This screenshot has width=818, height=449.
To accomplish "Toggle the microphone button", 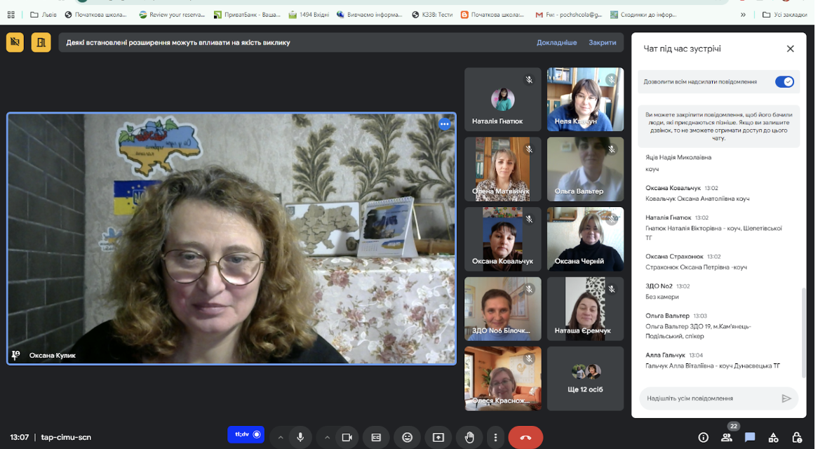I will pyautogui.click(x=300, y=437).
